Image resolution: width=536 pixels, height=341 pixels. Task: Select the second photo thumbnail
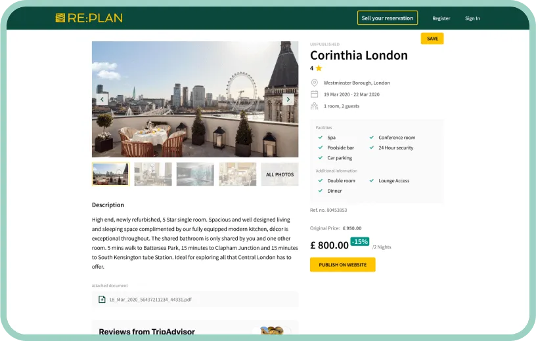point(153,174)
